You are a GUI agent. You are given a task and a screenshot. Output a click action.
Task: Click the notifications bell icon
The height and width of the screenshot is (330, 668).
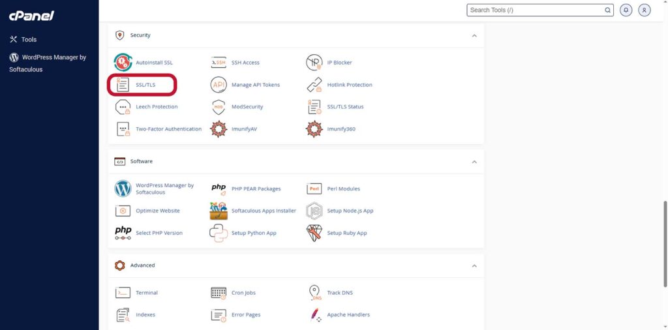coord(626,10)
